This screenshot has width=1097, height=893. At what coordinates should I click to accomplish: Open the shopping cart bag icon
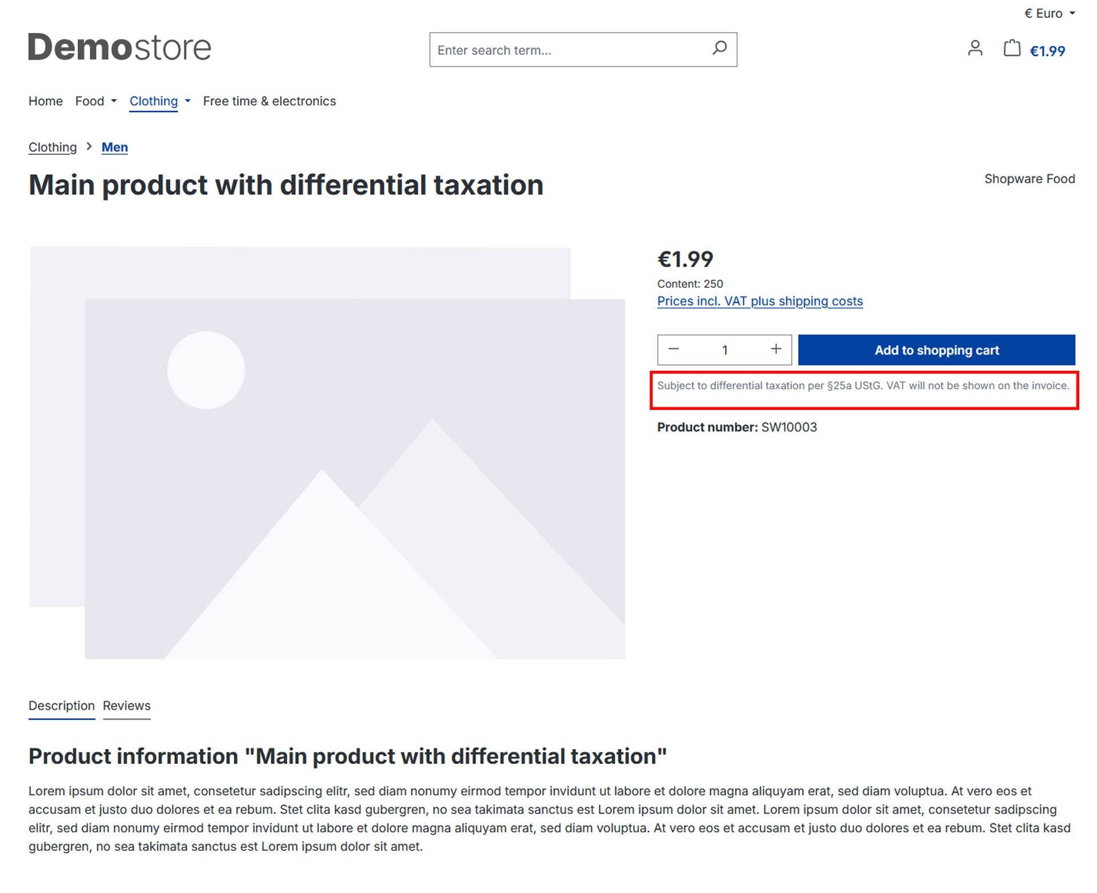[1011, 49]
